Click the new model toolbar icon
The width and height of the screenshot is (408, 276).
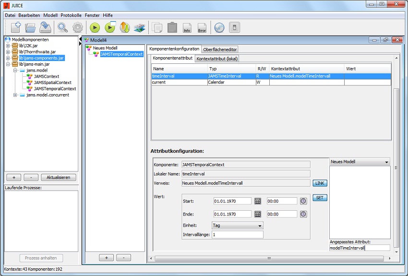click(x=15, y=28)
